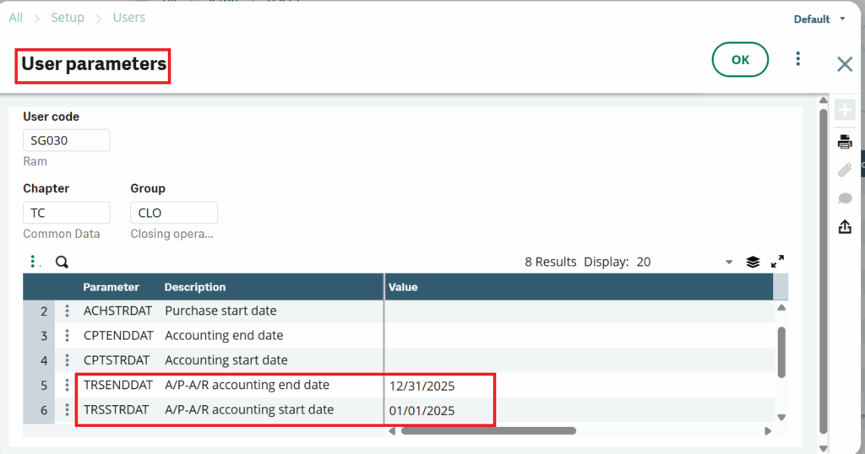Open row actions for CPTSTRDAT row
Viewport: 865px width, 454px height.
coord(67,360)
